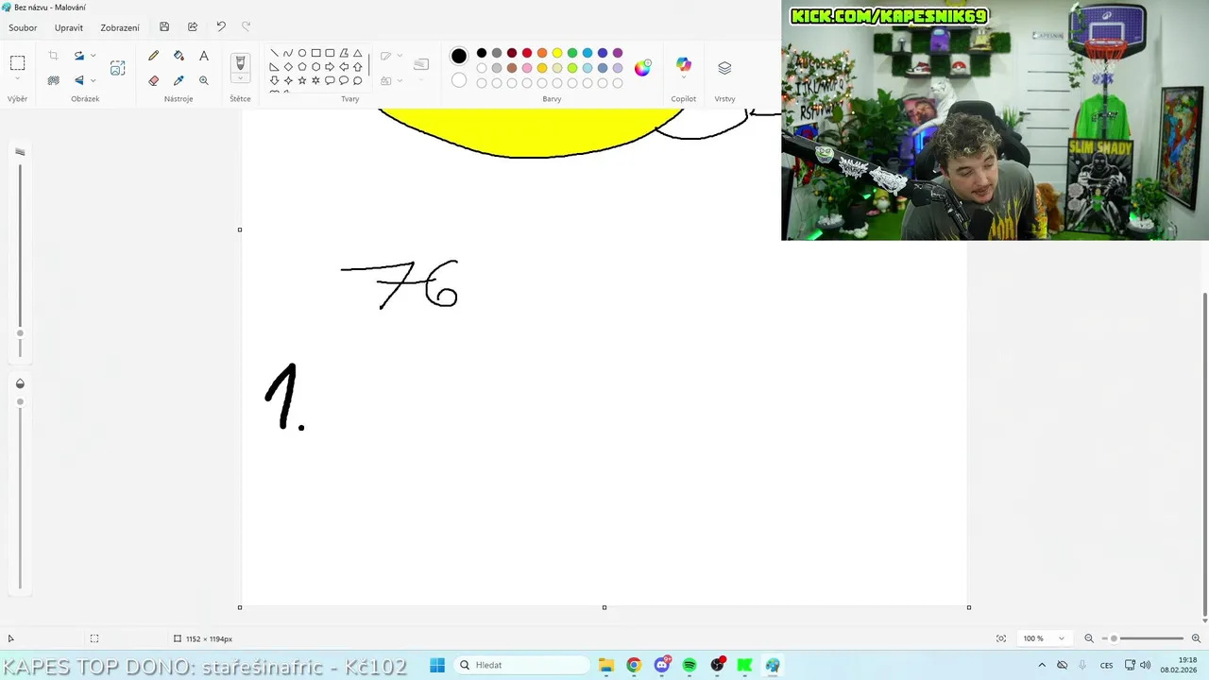Click the rotate image icon
Viewport: 1209px width, 680px height.
click(x=79, y=56)
